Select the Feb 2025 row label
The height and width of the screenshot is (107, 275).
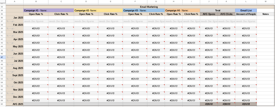(15, 25)
